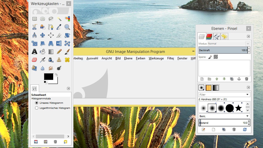Open the Farben menu
The width and height of the screenshot is (263, 148).
[140, 58]
